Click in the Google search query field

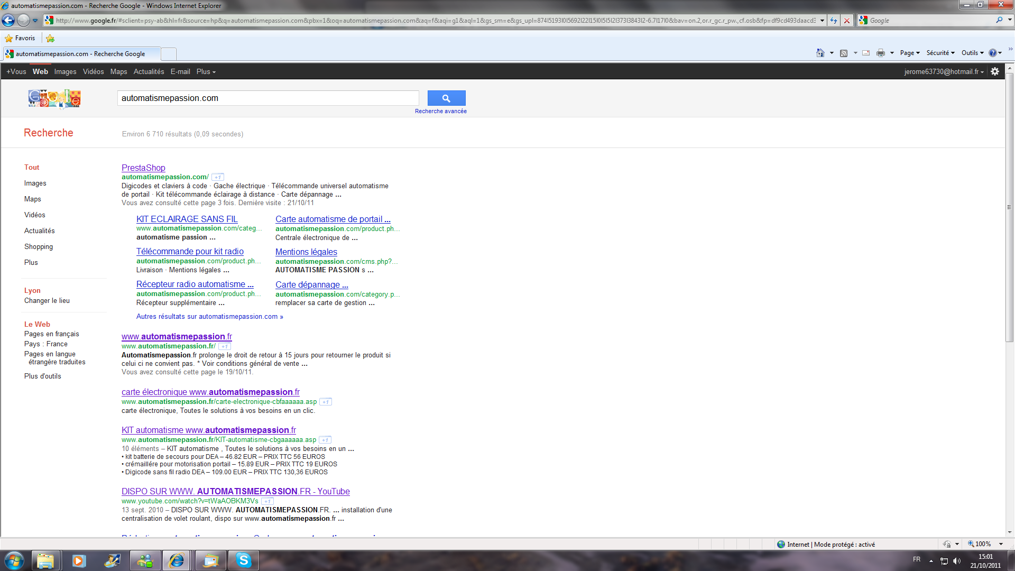267,98
